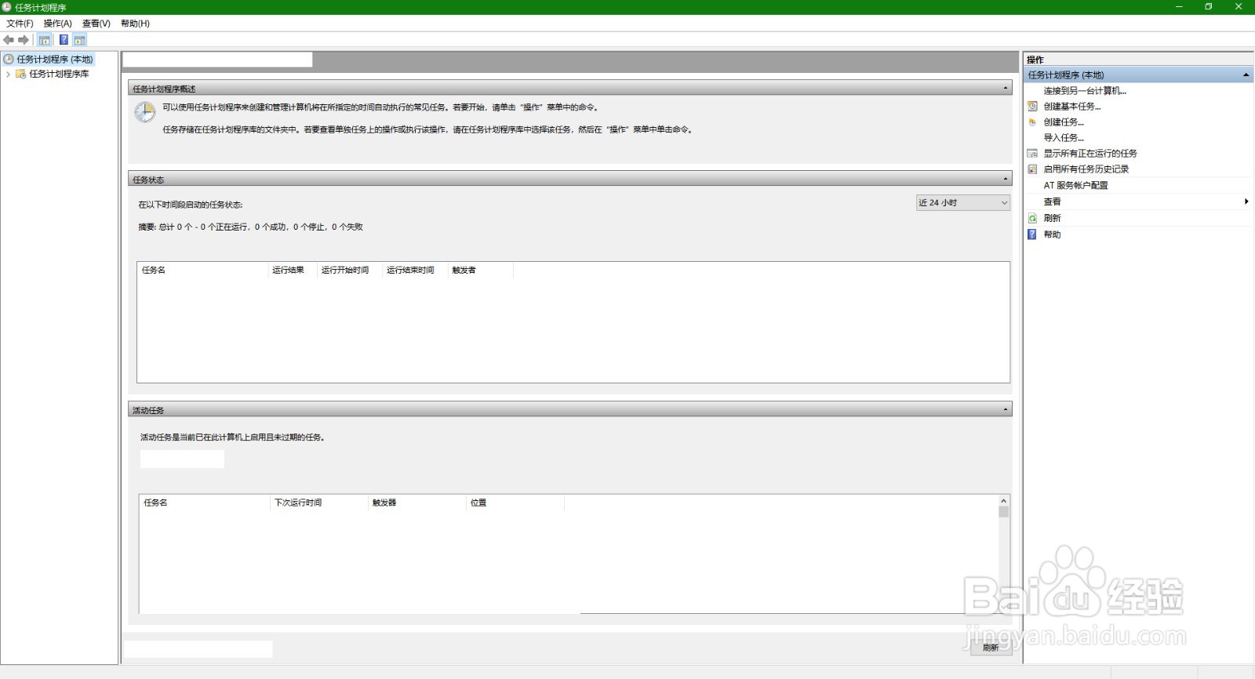The height and width of the screenshot is (679, 1255).
Task: Open the 帮助(H) menu
Action: 135,24
